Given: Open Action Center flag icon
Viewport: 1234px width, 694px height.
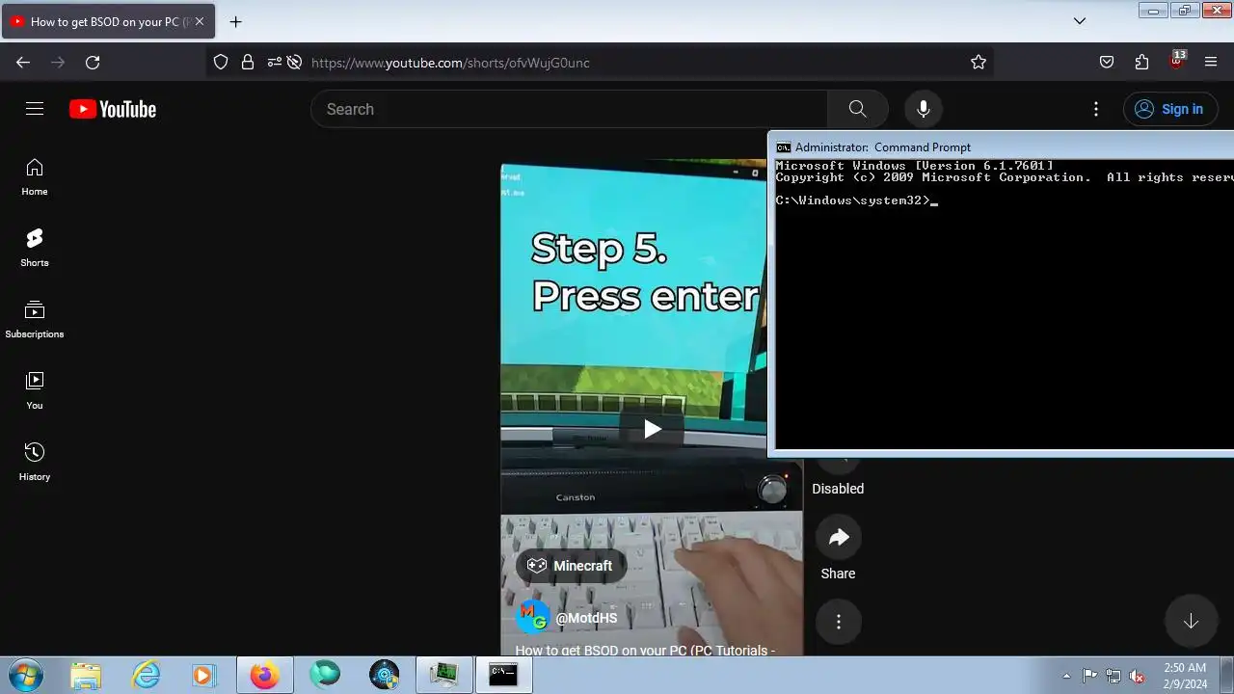Looking at the screenshot, I should 1089,676.
